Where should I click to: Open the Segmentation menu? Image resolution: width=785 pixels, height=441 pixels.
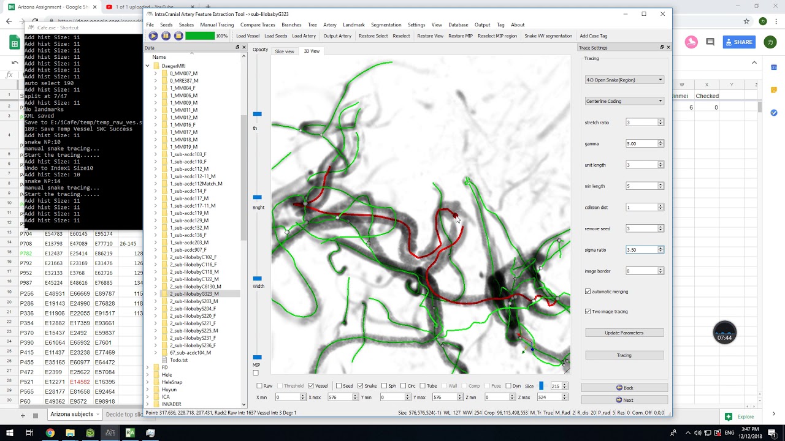(x=386, y=25)
